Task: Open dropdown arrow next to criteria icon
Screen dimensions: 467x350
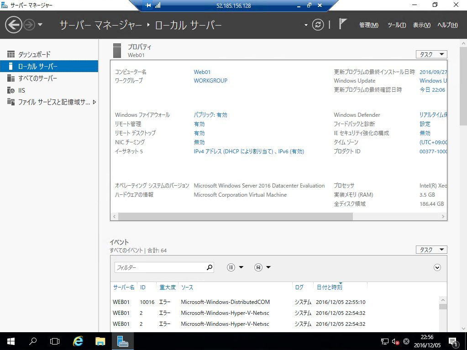Action: pyautogui.click(x=241, y=267)
